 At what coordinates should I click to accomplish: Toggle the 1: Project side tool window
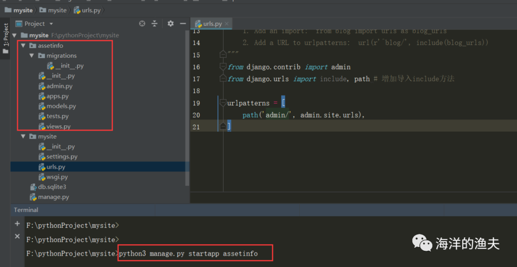click(x=6, y=39)
